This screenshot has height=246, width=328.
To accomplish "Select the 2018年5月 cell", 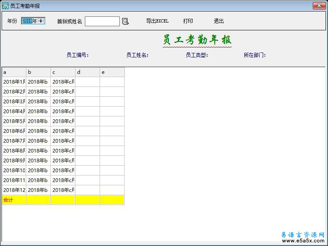I will 14,121.
